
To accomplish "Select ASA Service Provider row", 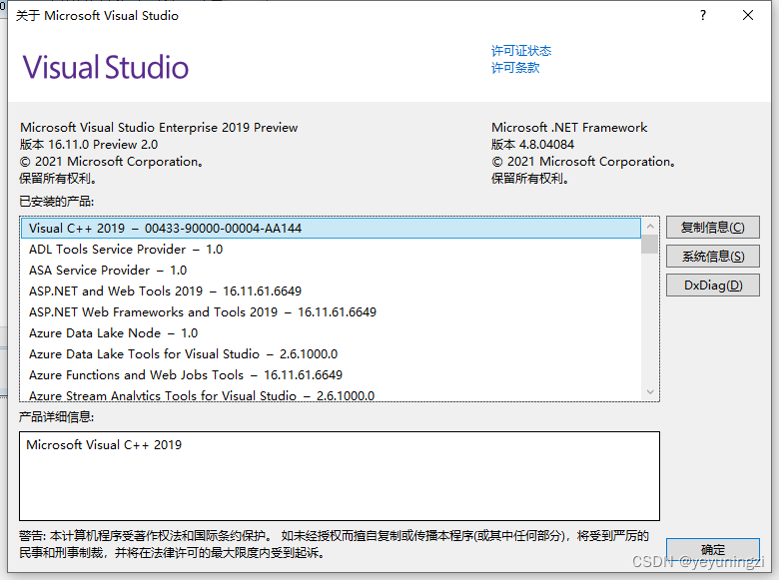I will click(331, 271).
